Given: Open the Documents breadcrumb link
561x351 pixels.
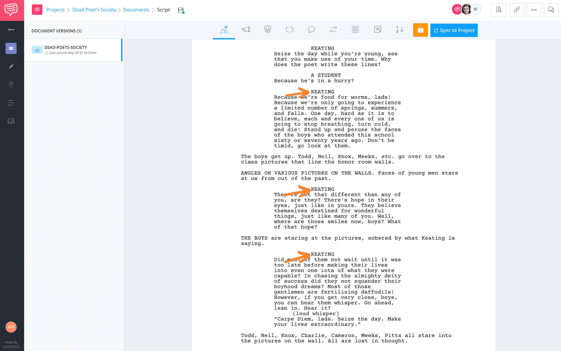Looking at the screenshot, I should pos(136,10).
